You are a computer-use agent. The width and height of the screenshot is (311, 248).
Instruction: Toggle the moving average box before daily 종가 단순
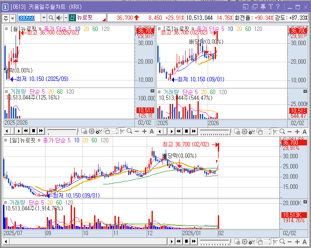point(39,140)
